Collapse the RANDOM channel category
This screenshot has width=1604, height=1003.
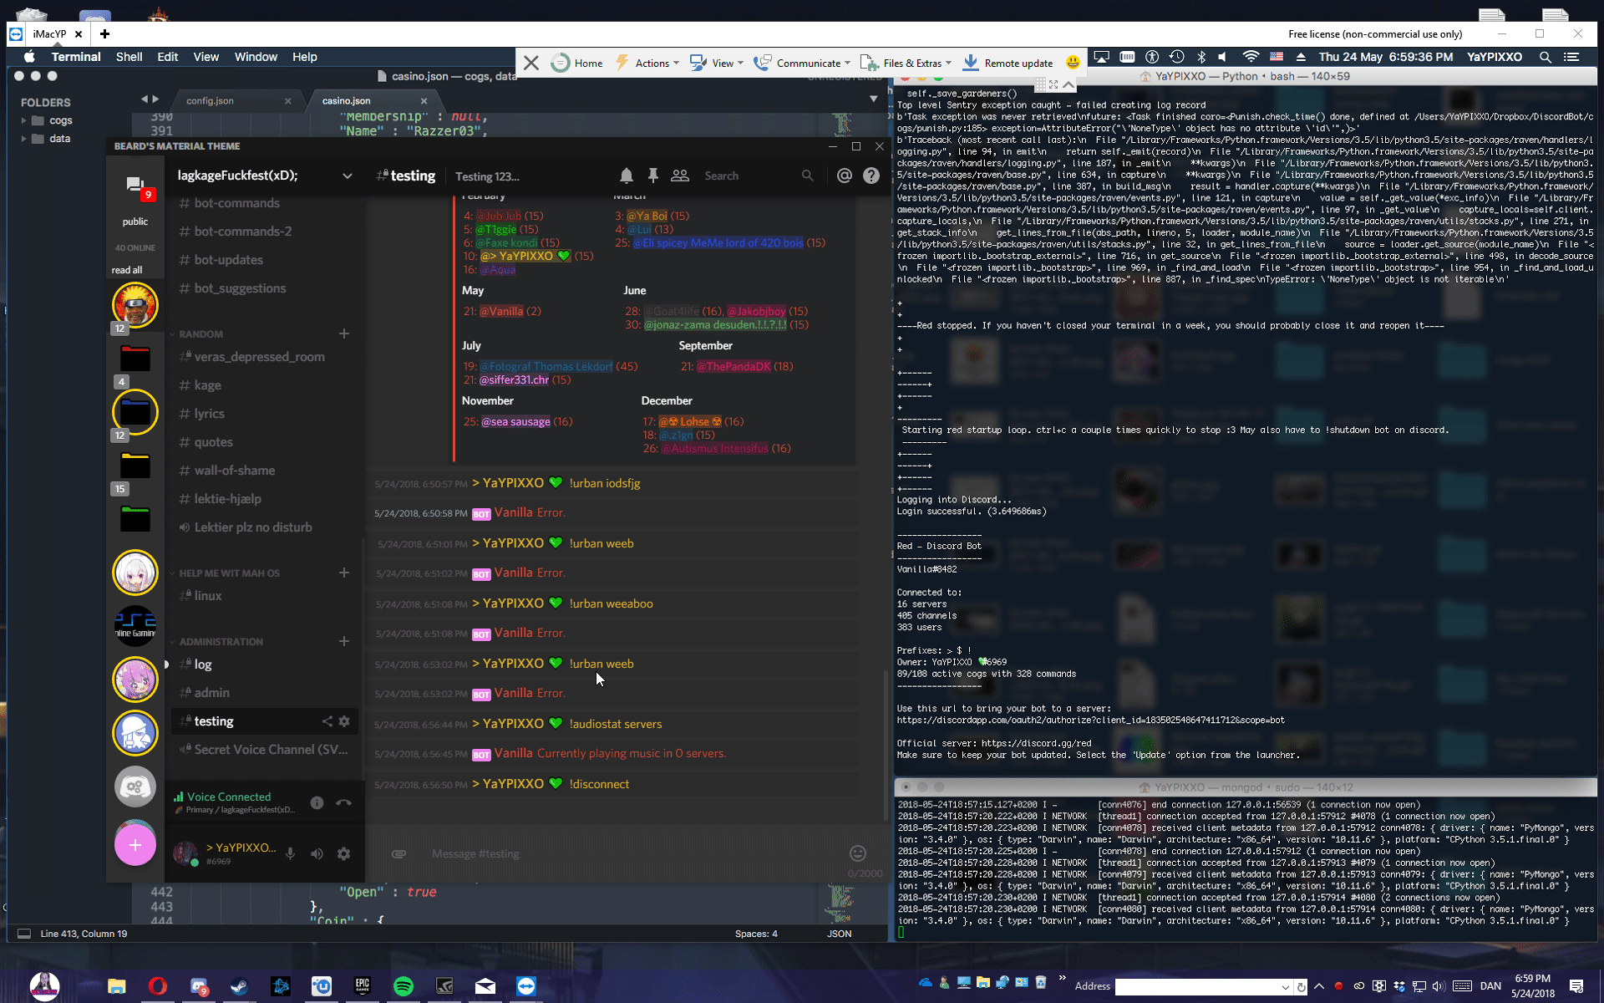coord(198,333)
